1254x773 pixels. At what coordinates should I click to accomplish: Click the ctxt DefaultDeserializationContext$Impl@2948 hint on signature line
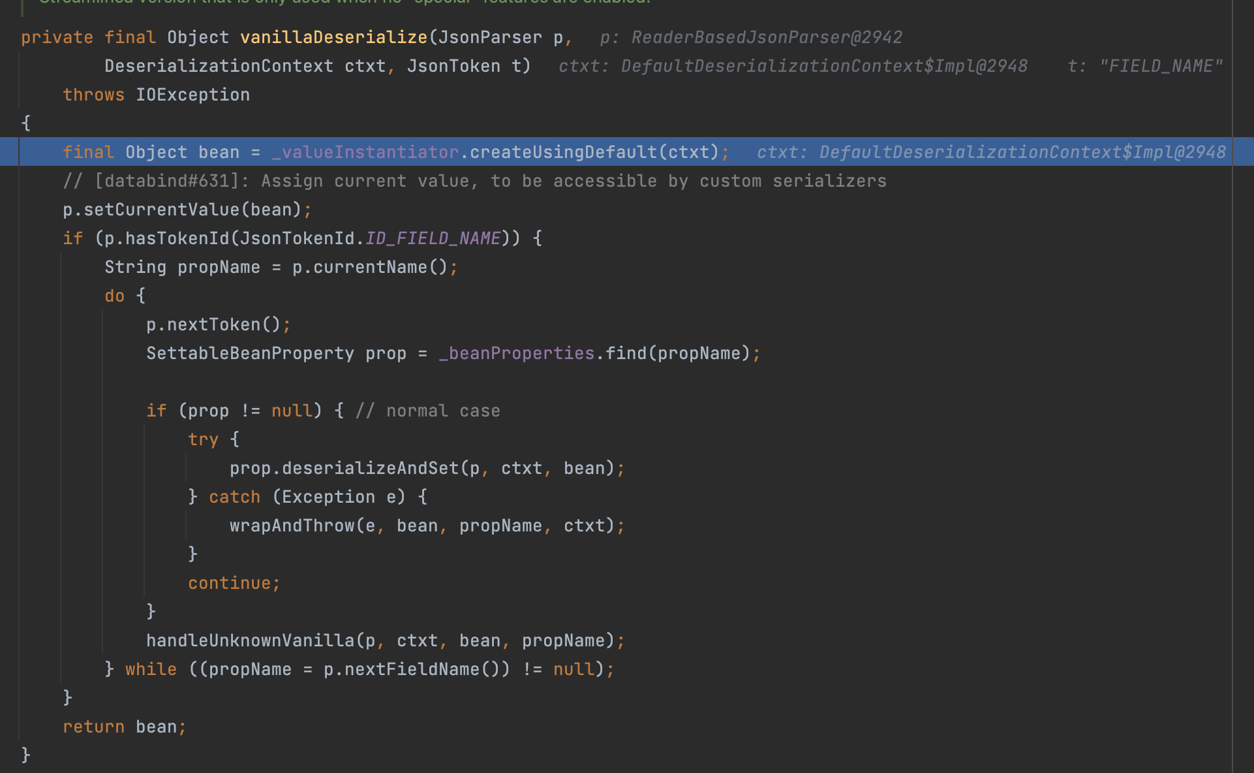[x=792, y=66]
